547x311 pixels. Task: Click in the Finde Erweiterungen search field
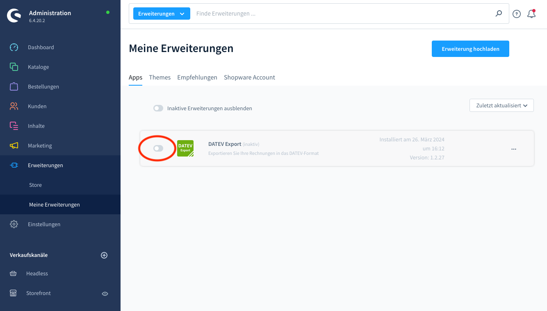click(342, 14)
